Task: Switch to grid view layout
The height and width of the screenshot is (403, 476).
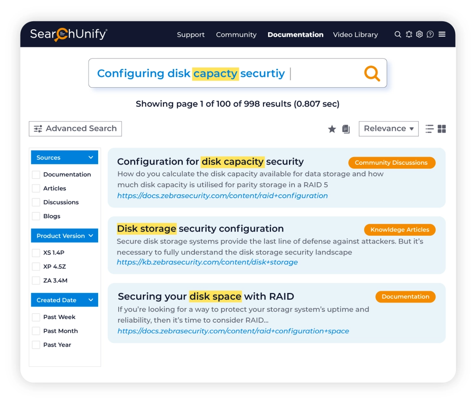Action: click(x=442, y=129)
